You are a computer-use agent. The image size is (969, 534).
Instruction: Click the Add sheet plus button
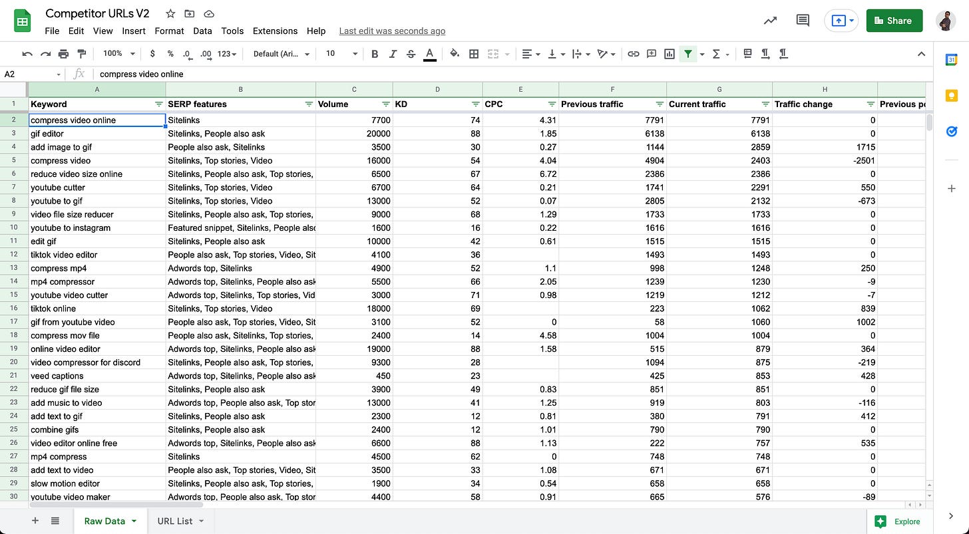pyautogui.click(x=35, y=521)
